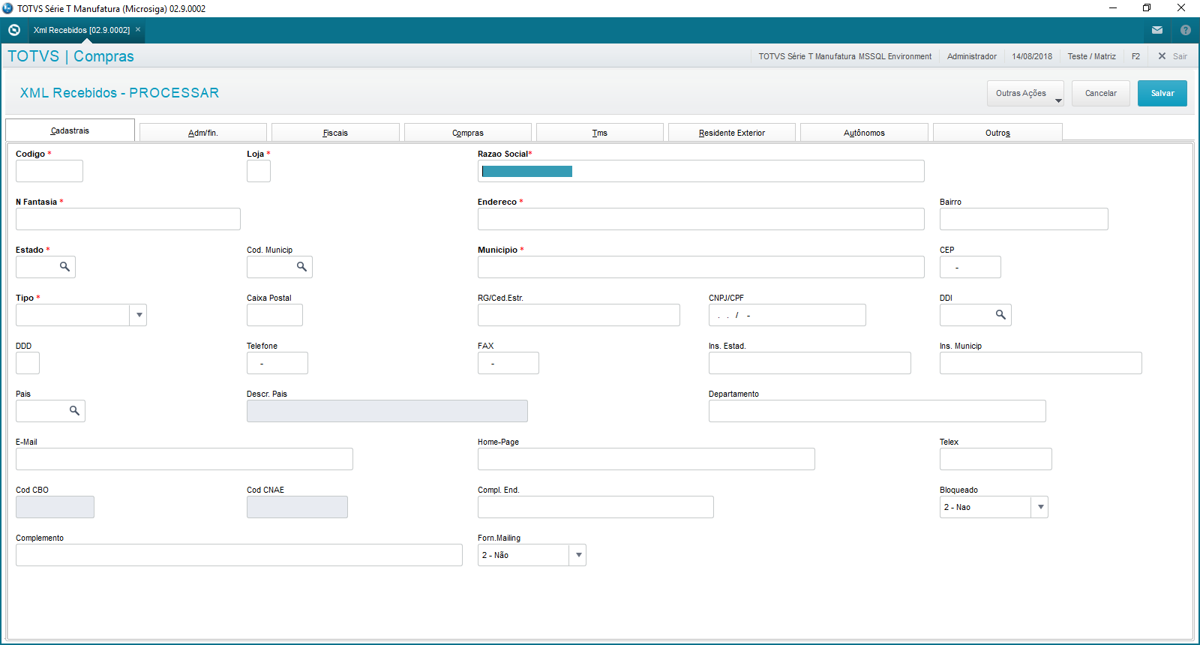Open the Residente Exterior tab
This screenshot has height=645, width=1200.
731,133
